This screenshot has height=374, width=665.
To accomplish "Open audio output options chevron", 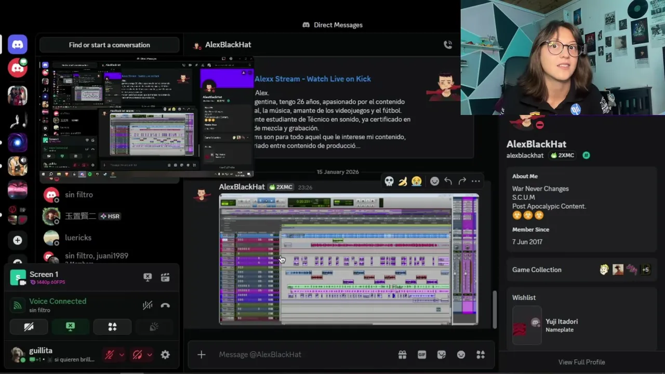I will (149, 354).
